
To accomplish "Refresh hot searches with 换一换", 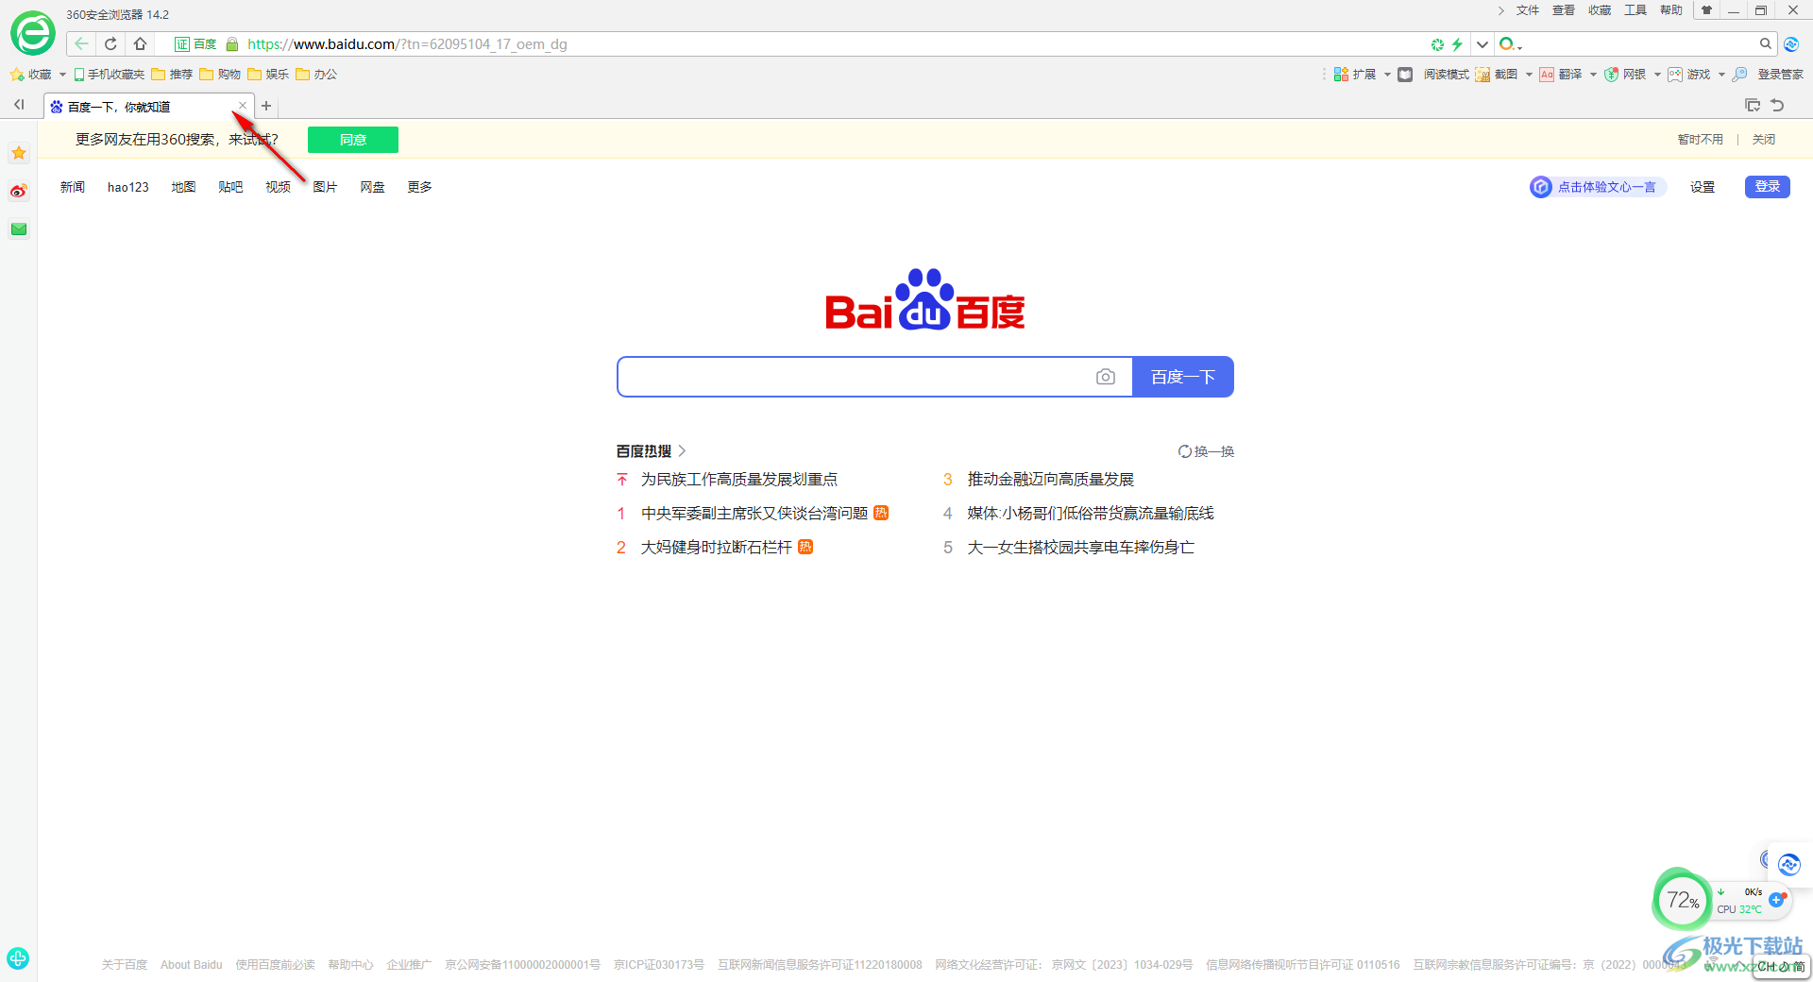I will point(1206,451).
